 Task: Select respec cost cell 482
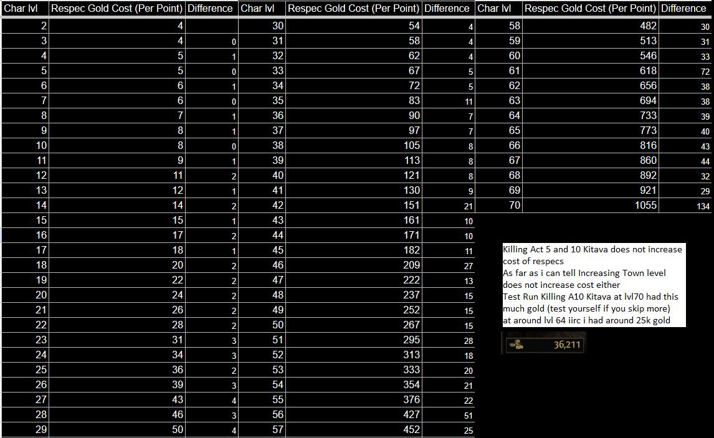(591, 26)
